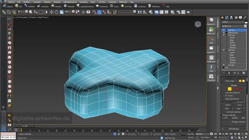Open the Modifiers menu in menu bar

(27, 2)
